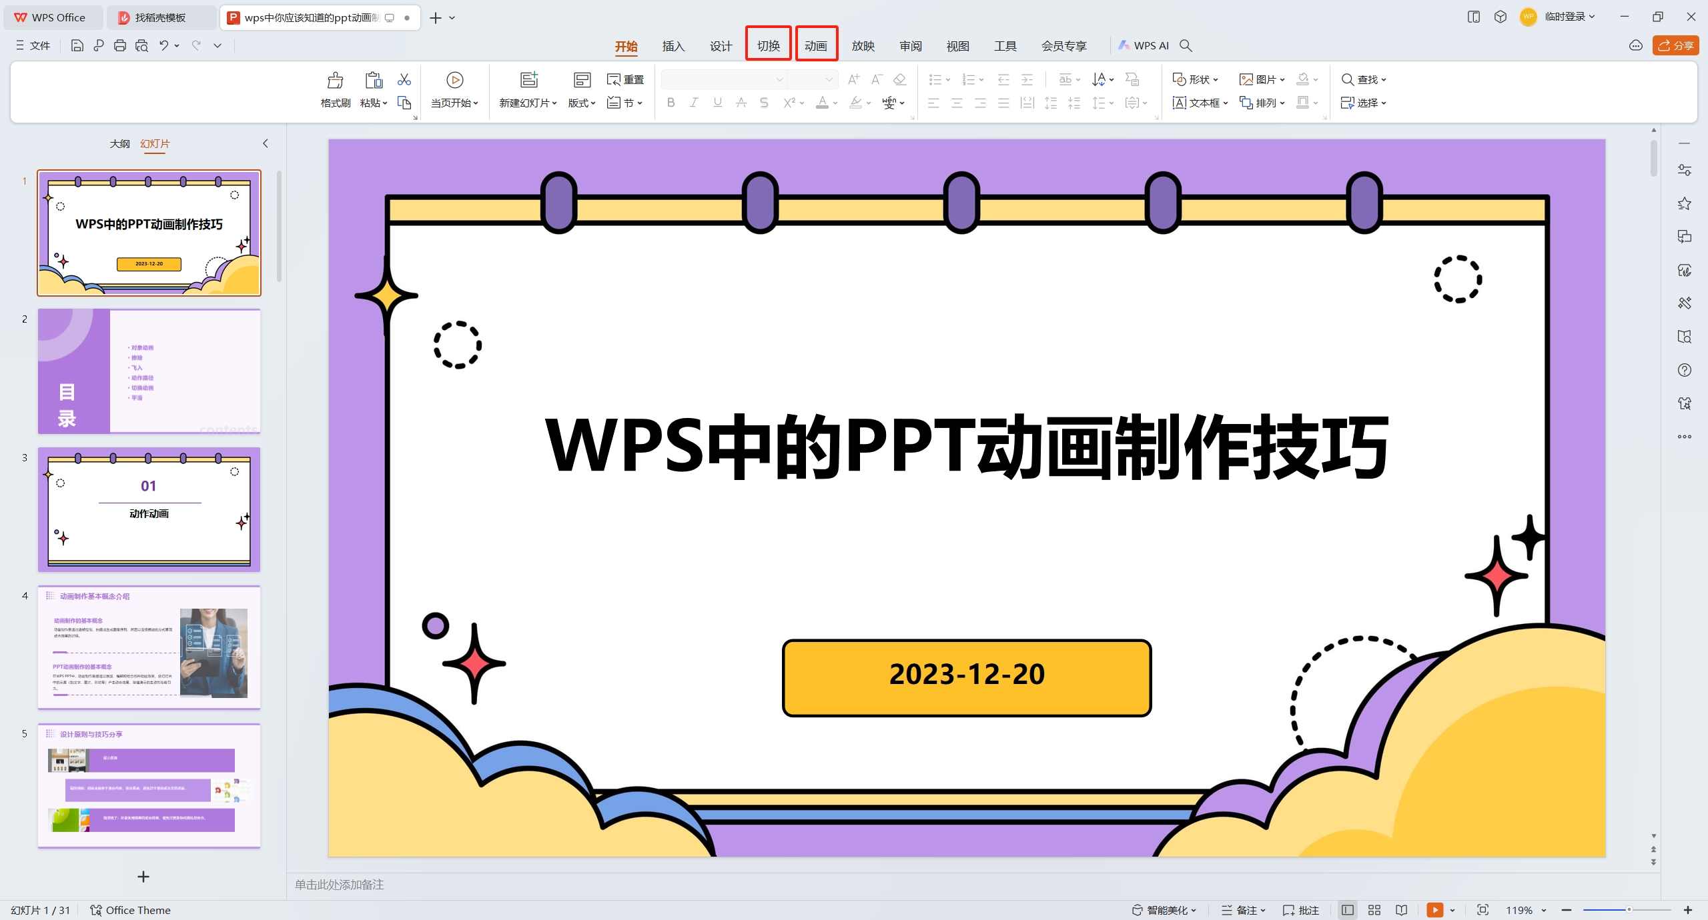The height and width of the screenshot is (920, 1708).
Task: Toggle text shadow (S) formatting
Action: [764, 103]
